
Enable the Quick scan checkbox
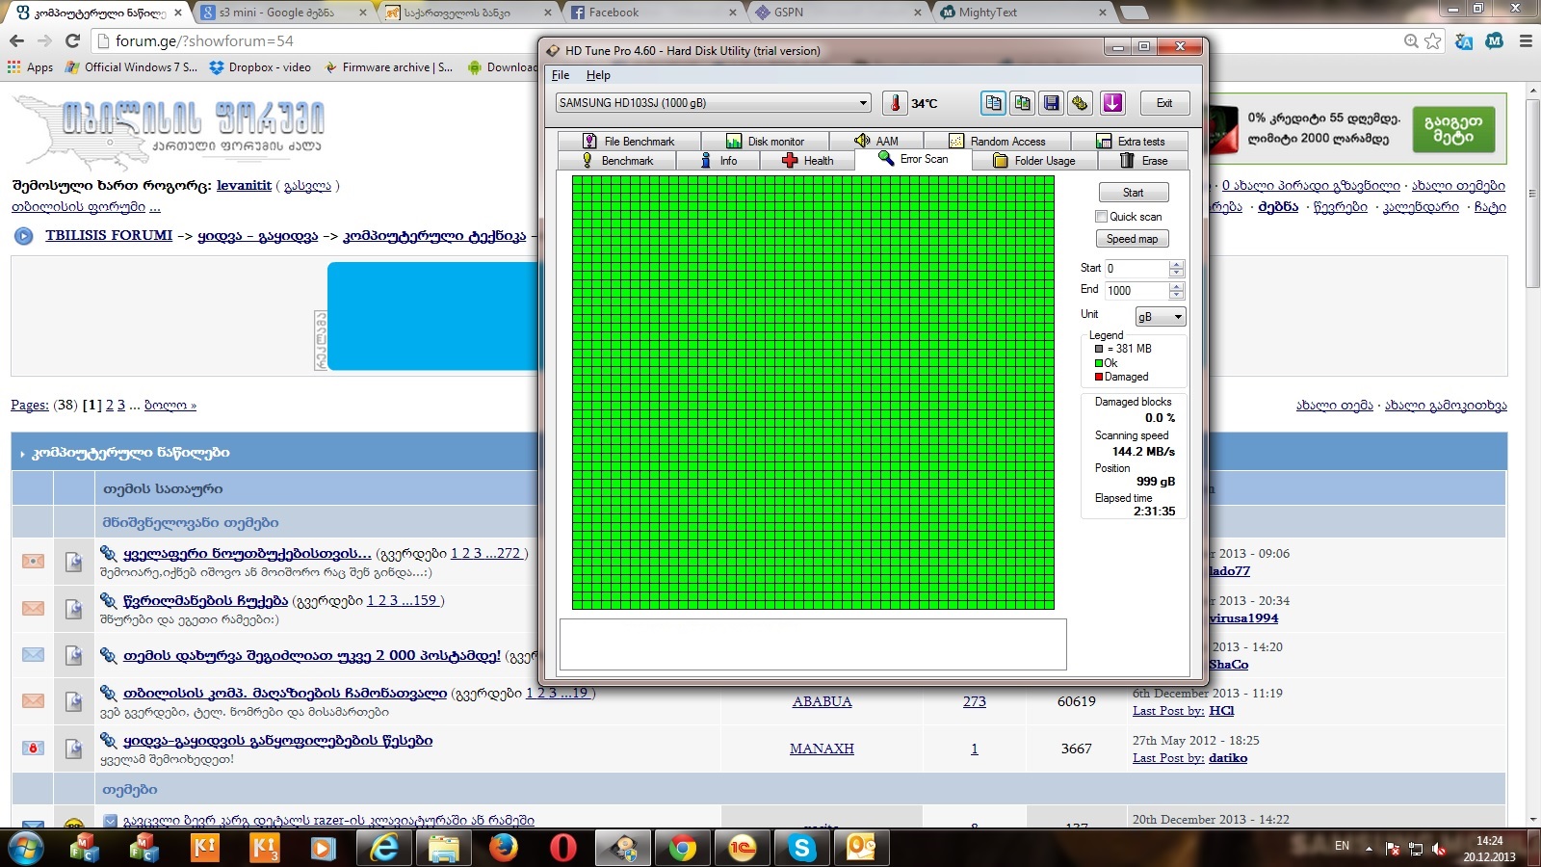tap(1101, 217)
